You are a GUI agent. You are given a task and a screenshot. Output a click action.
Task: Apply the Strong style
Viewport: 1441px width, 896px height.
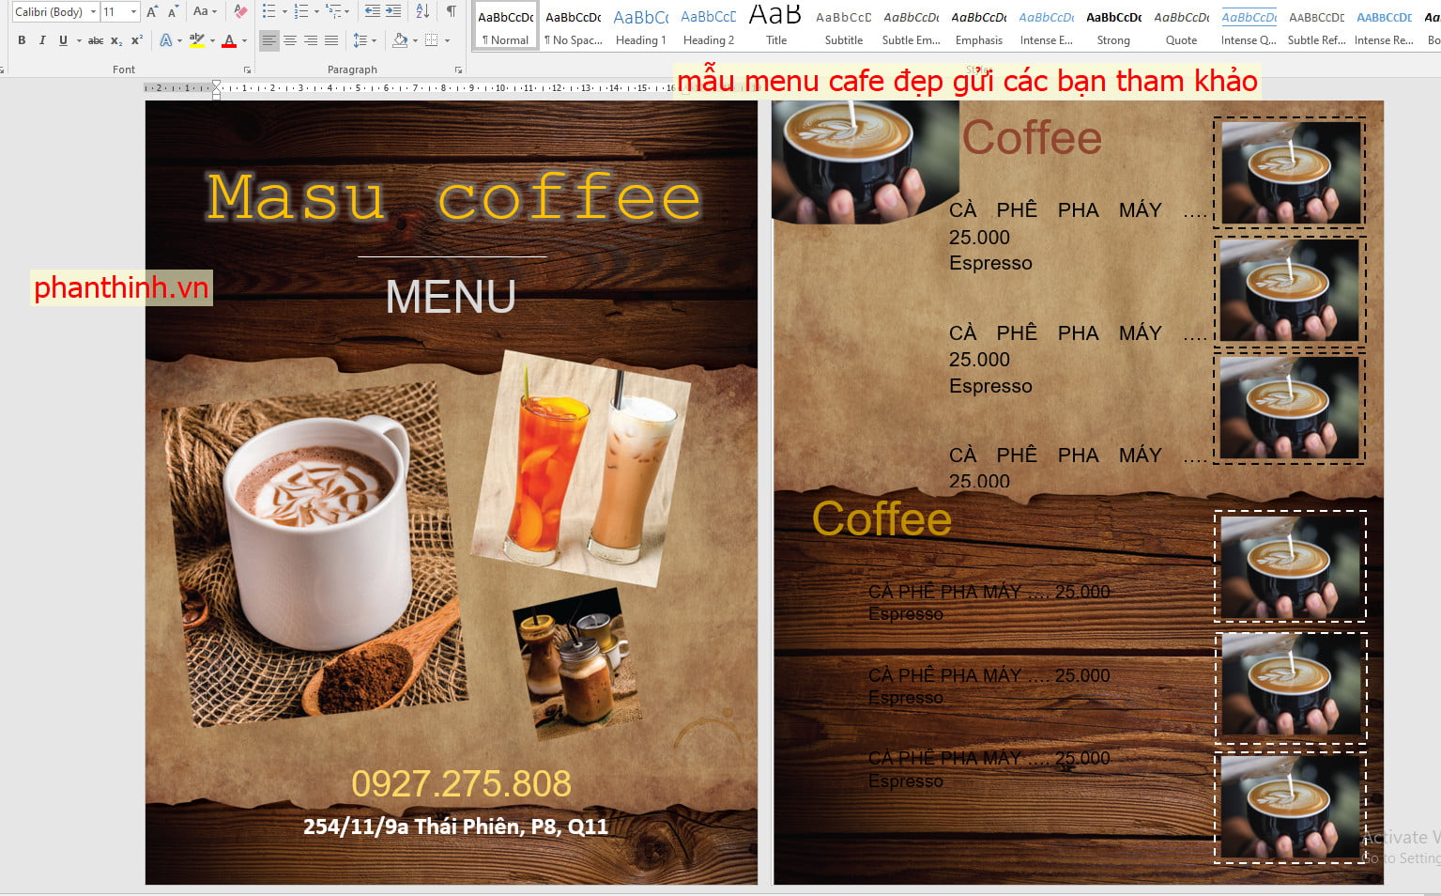1114,26
